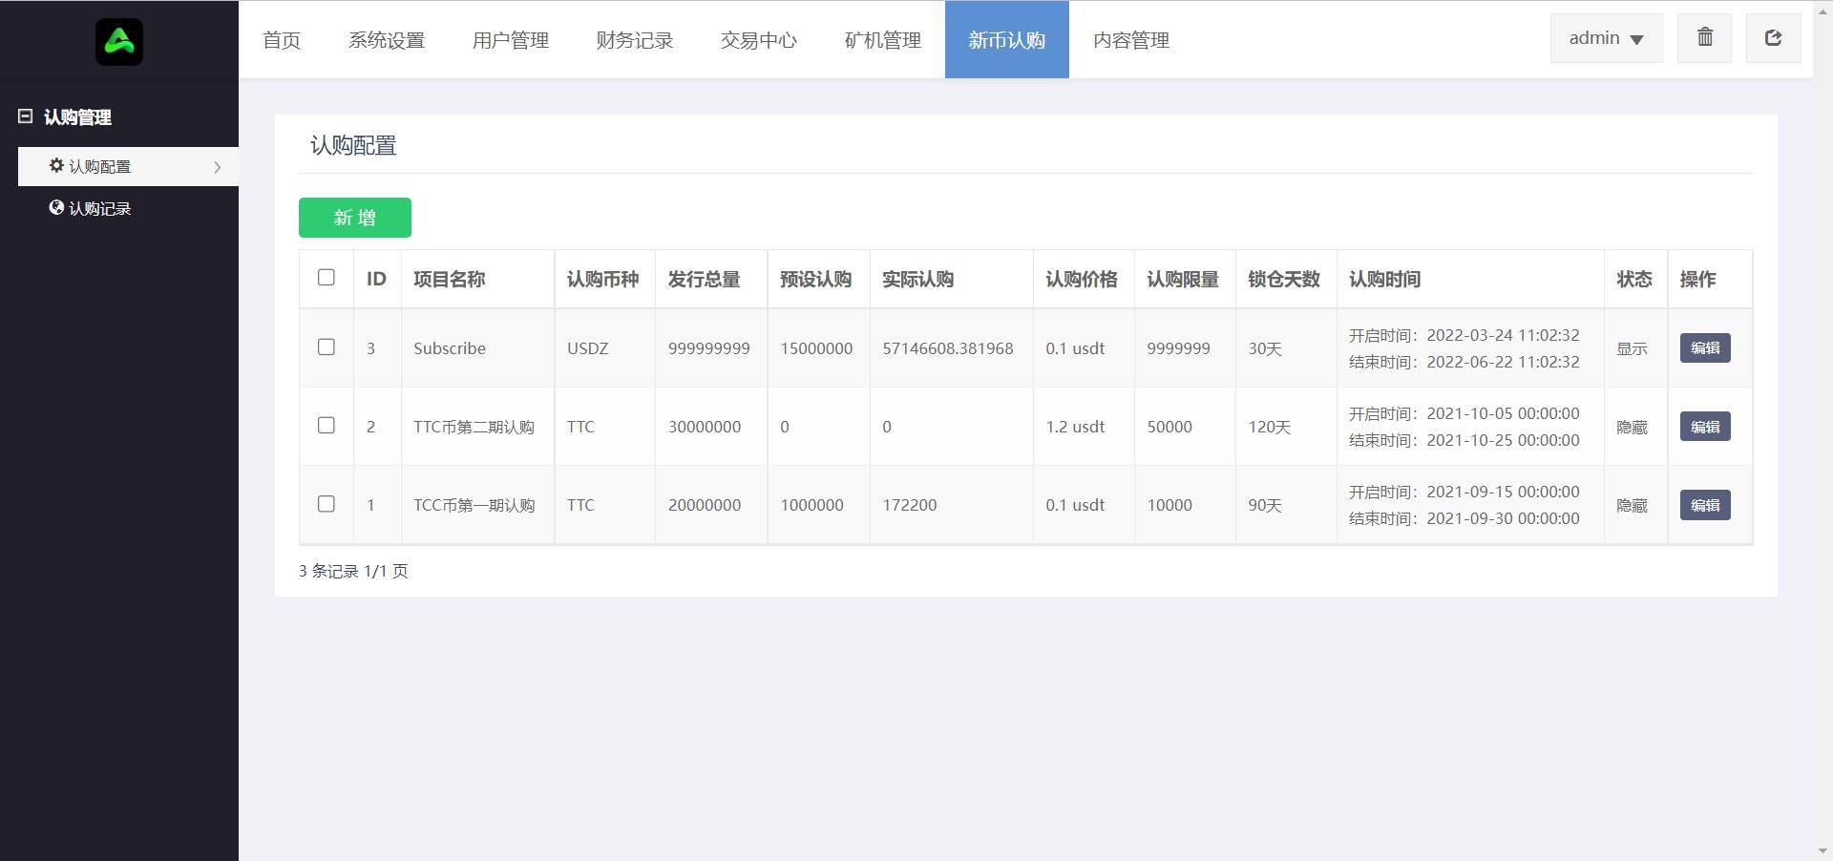Image resolution: width=1833 pixels, height=861 pixels.
Task: Click the logout share icon top right
Action: pos(1773,38)
